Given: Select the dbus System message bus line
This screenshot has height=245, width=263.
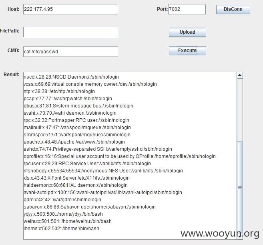Looking at the screenshot, I should [78, 106].
